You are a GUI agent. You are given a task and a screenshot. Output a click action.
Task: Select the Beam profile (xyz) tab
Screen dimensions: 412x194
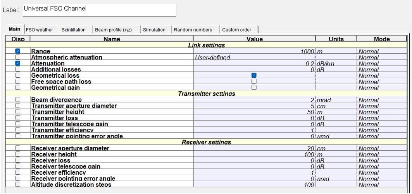[113, 30]
